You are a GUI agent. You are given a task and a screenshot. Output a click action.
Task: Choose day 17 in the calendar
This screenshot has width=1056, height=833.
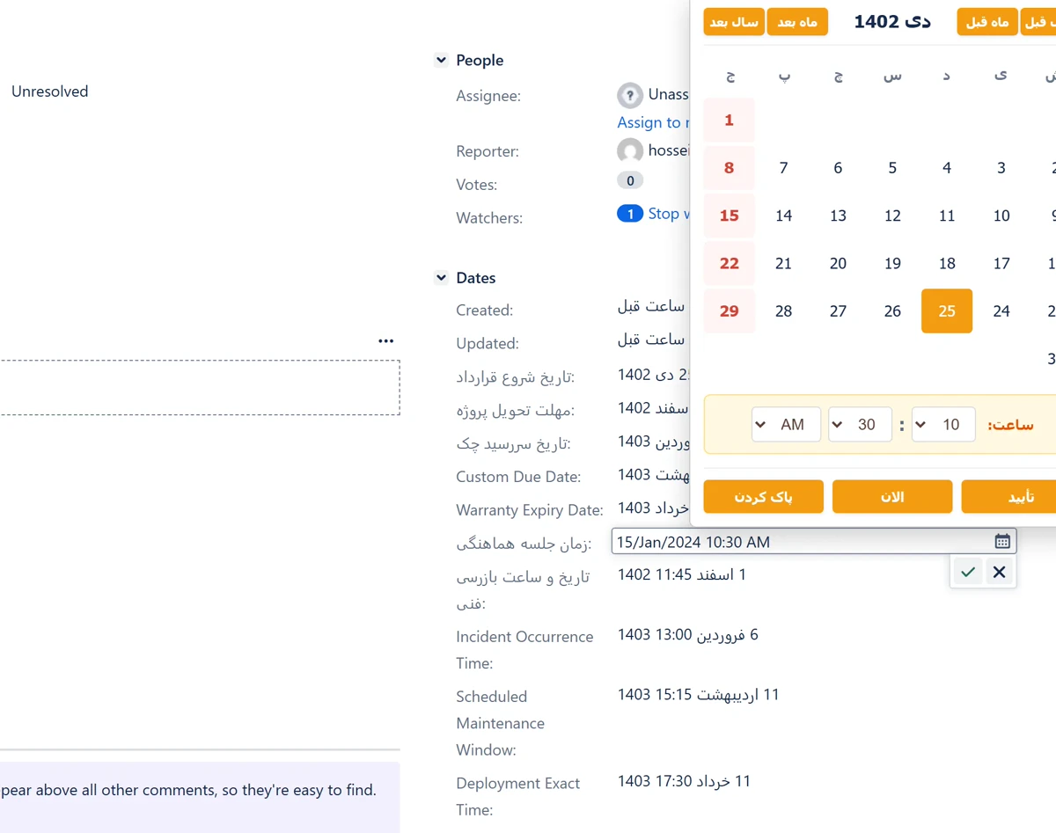[1001, 263]
